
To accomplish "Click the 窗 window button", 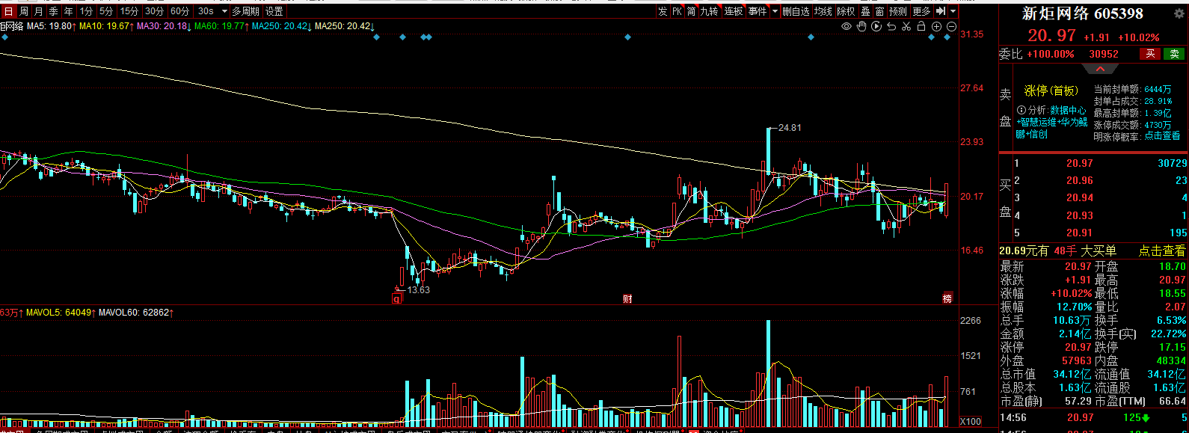I will pos(880,11).
